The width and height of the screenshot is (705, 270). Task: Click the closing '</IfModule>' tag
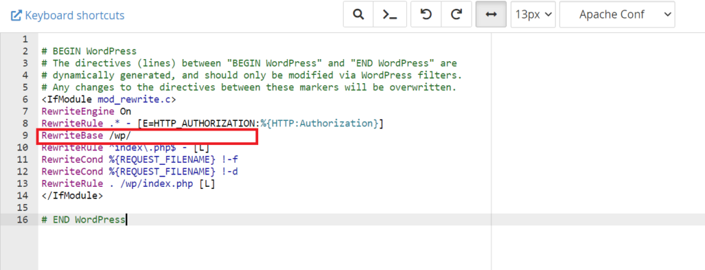[72, 196]
